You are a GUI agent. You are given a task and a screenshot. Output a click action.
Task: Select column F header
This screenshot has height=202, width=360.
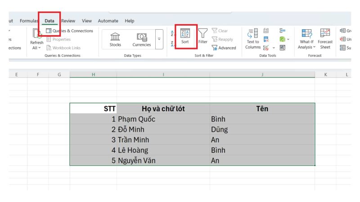[x=38, y=75]
